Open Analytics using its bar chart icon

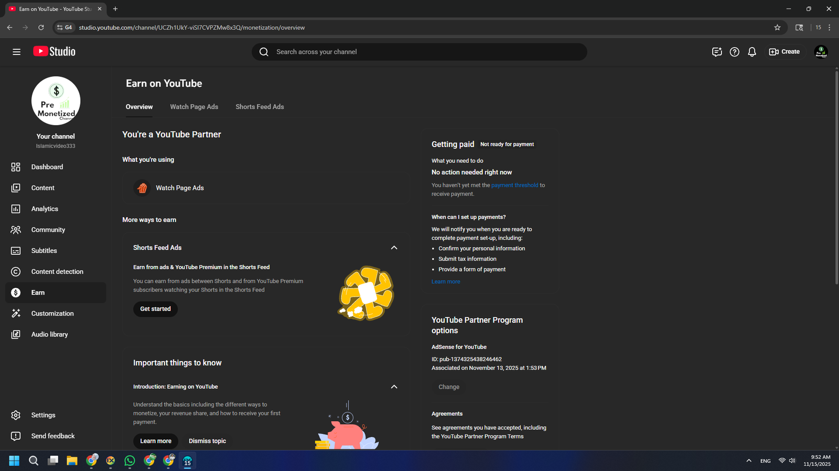[16, 209]
